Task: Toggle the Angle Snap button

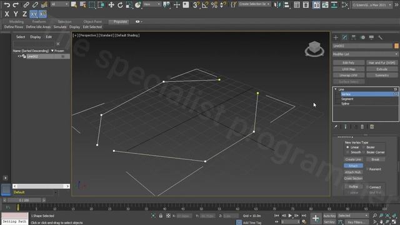Action: point(205,4)
